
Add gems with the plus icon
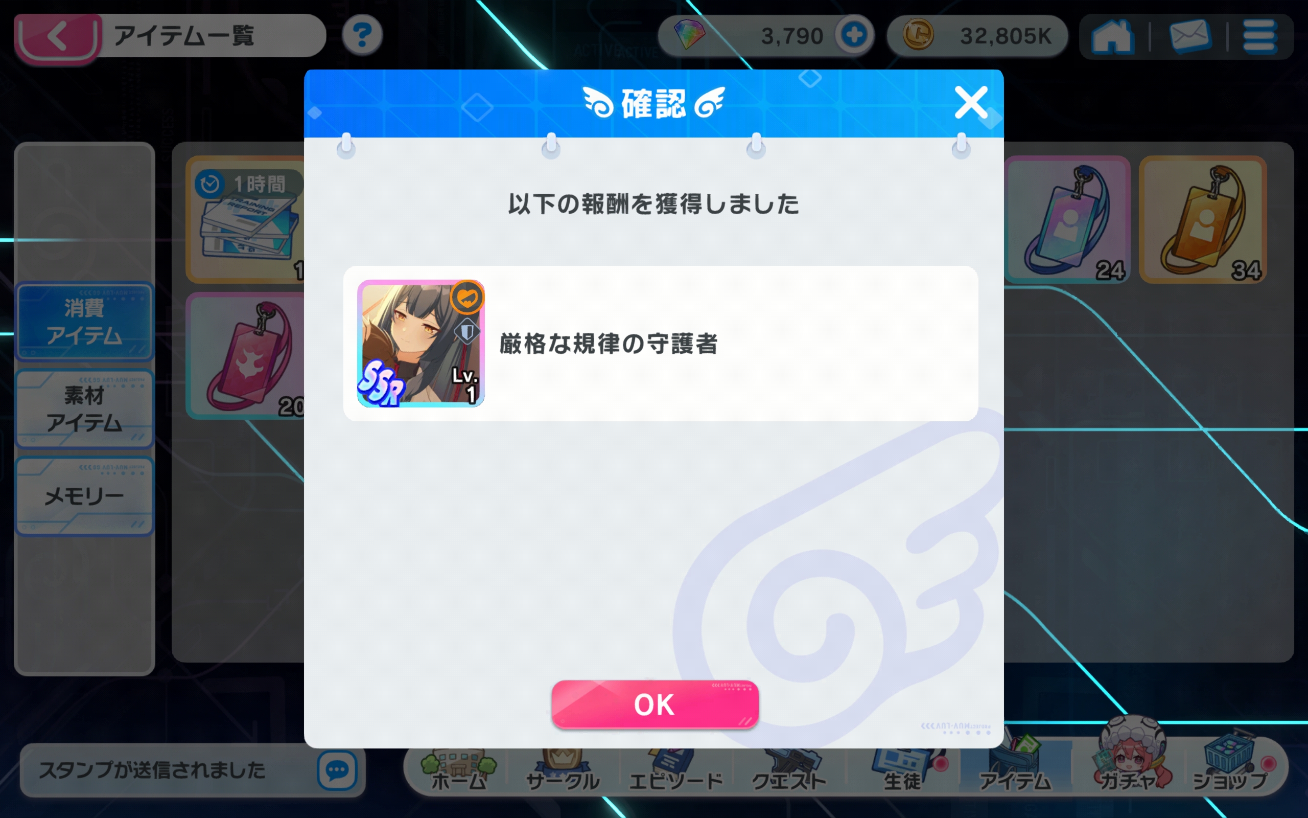(x=854, y=35)
